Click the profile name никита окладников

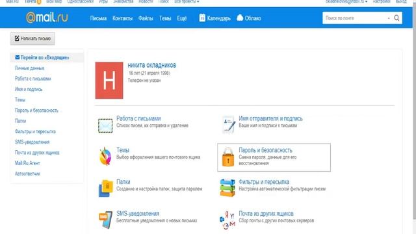pyautogui.click(x=151, y=65)
